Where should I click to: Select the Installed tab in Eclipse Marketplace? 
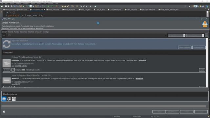click(31, 32)
